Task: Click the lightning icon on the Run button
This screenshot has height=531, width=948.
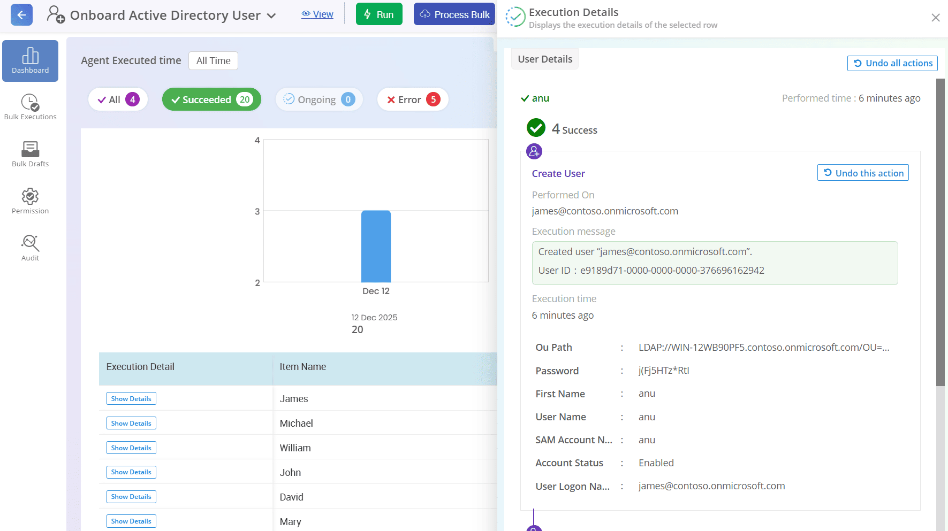Action: coord(367,14)
